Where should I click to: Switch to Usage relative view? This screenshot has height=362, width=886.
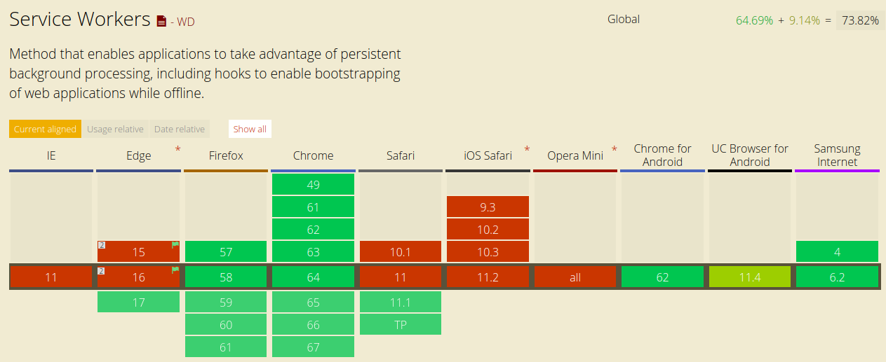(115, 129)
